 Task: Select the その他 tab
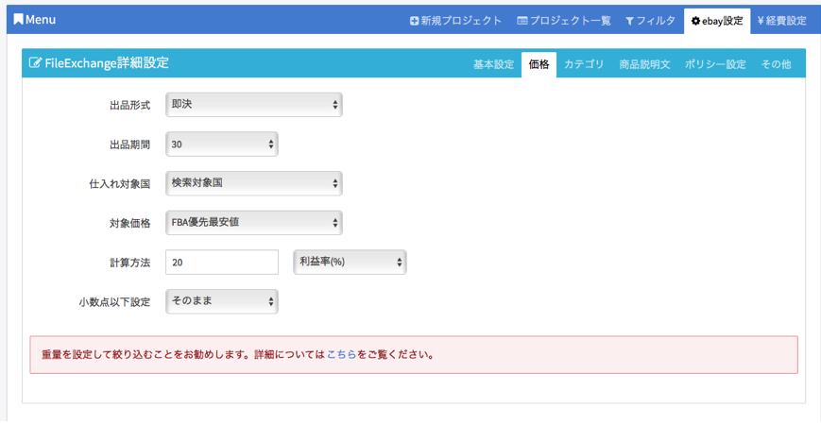[x=776, y=64]
